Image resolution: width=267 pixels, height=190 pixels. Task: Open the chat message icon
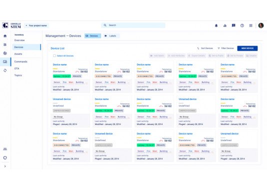pyautogui.click(x=233, y=25)
